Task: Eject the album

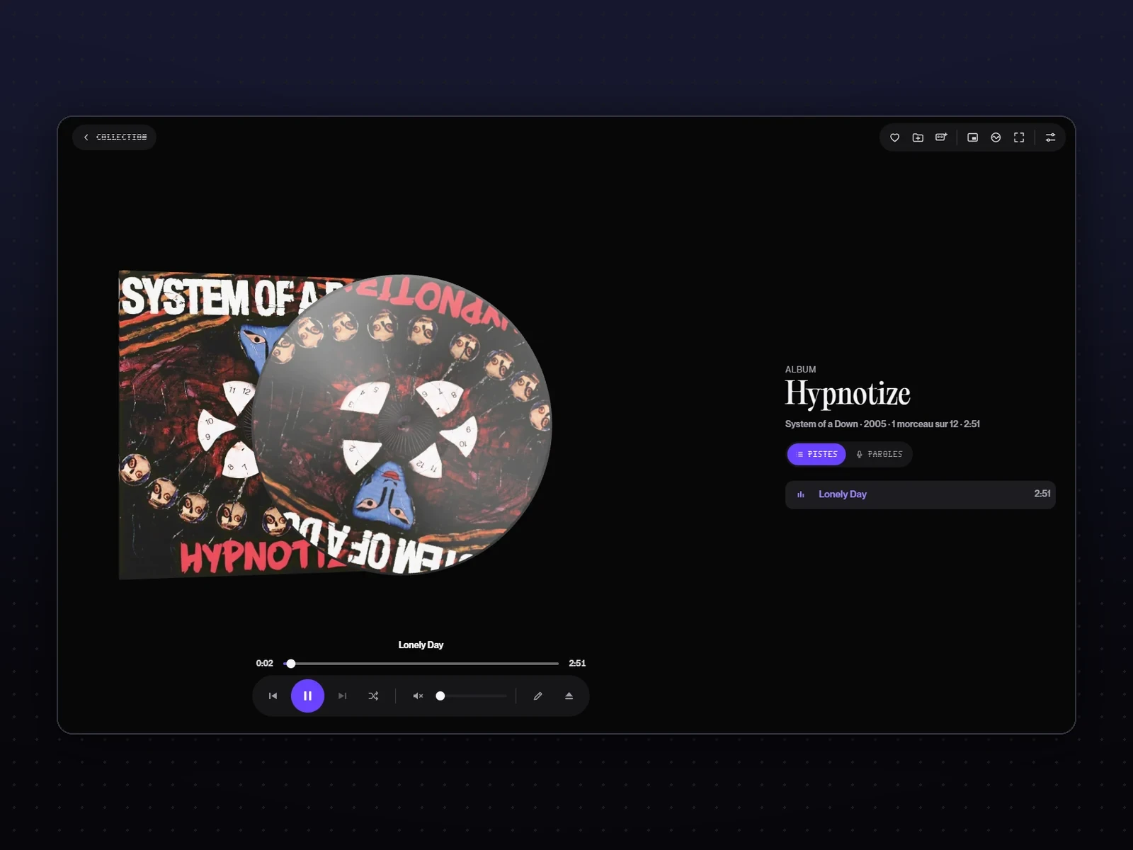Action: click(569, 696)
